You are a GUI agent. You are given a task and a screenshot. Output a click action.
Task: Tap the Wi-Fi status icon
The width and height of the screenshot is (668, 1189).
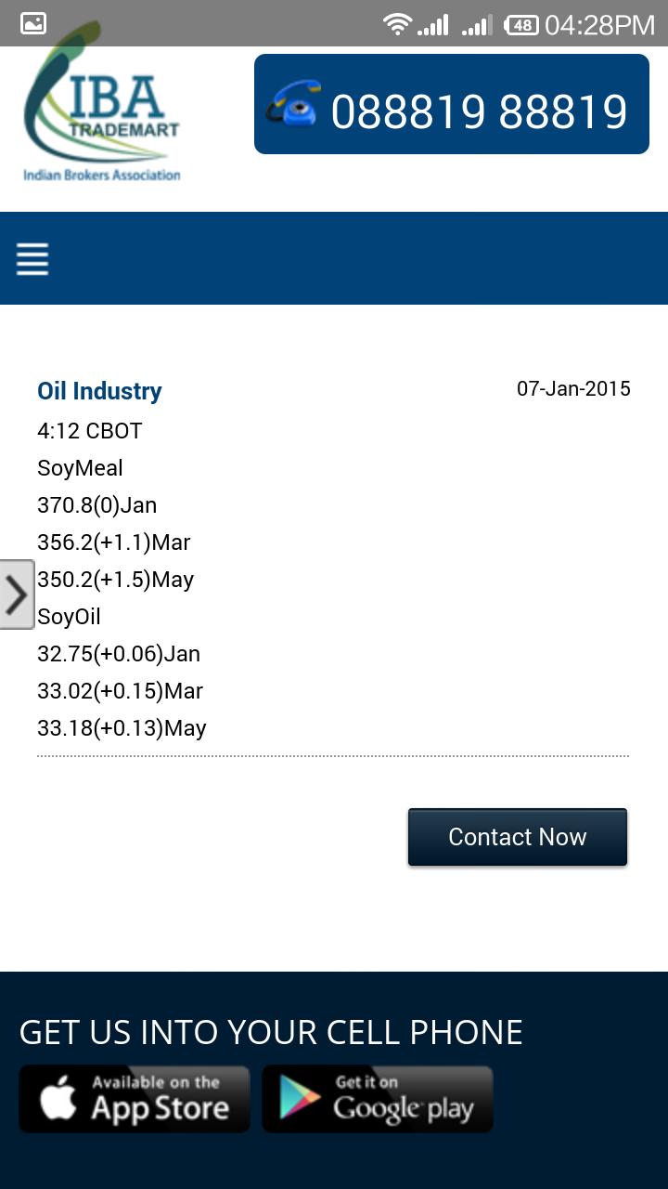point(397,24)
